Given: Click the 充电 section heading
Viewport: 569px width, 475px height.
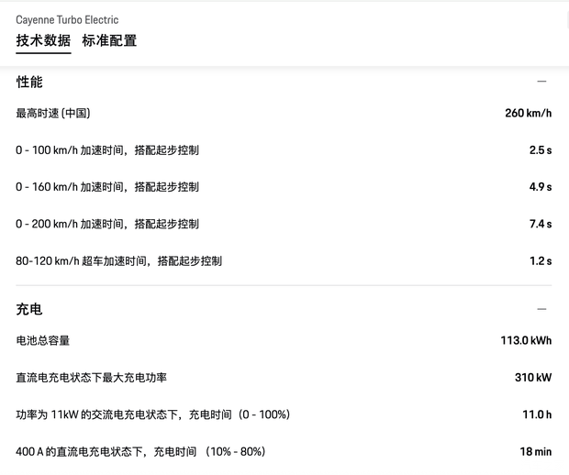Looking at the screenshot, I should tap(29, 309).
